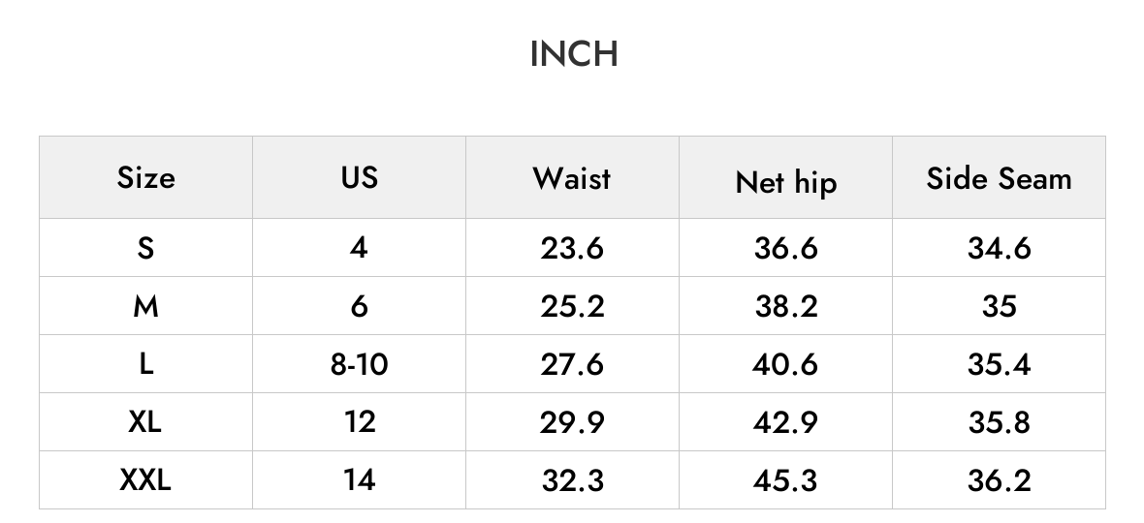
Task: Click the Side Seam column header
Action: click(x=999, y=178)
